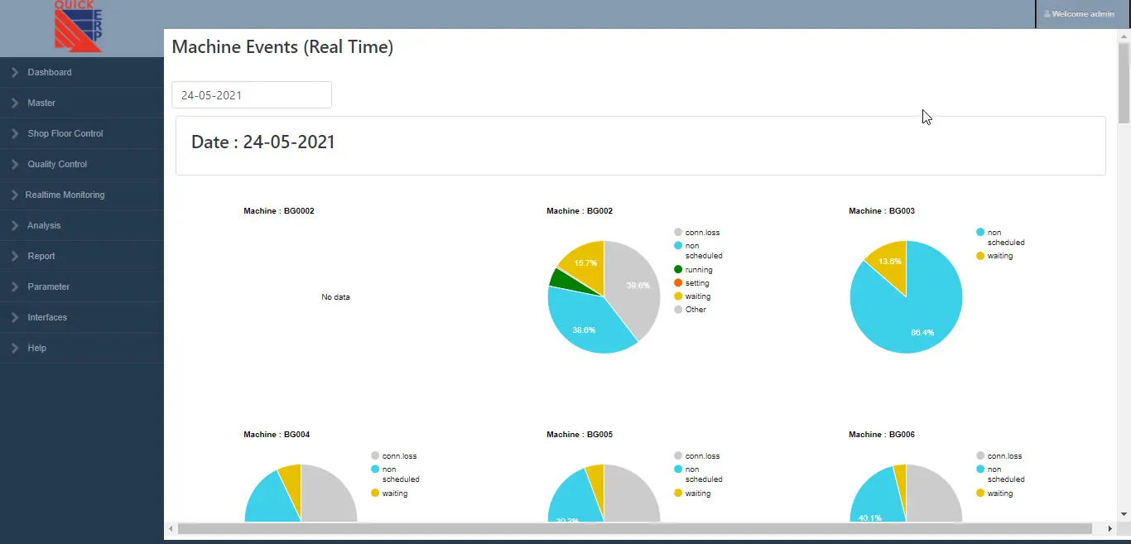Open the Report menu item

point(82,256)
